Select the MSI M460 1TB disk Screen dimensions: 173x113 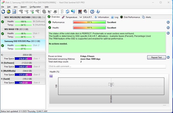(23, 29)
